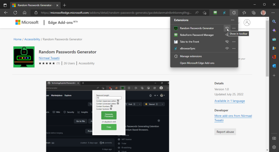Close the Extensions puzzle toolbar menu
Image resolution: width=279 pixels, height=152 pixels.
(x=234, y=13)
